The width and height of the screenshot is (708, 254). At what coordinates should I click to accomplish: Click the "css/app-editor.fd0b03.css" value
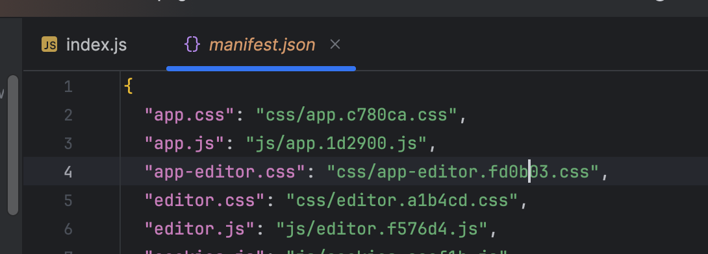point(463,172)
